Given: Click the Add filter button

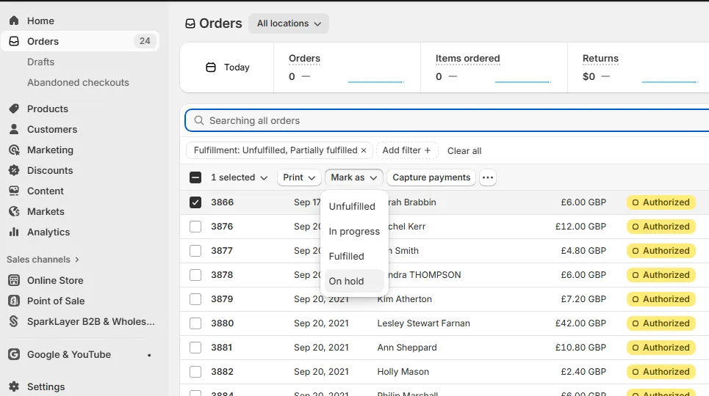Looking at the screenshot, I should [x=407, y=150].
